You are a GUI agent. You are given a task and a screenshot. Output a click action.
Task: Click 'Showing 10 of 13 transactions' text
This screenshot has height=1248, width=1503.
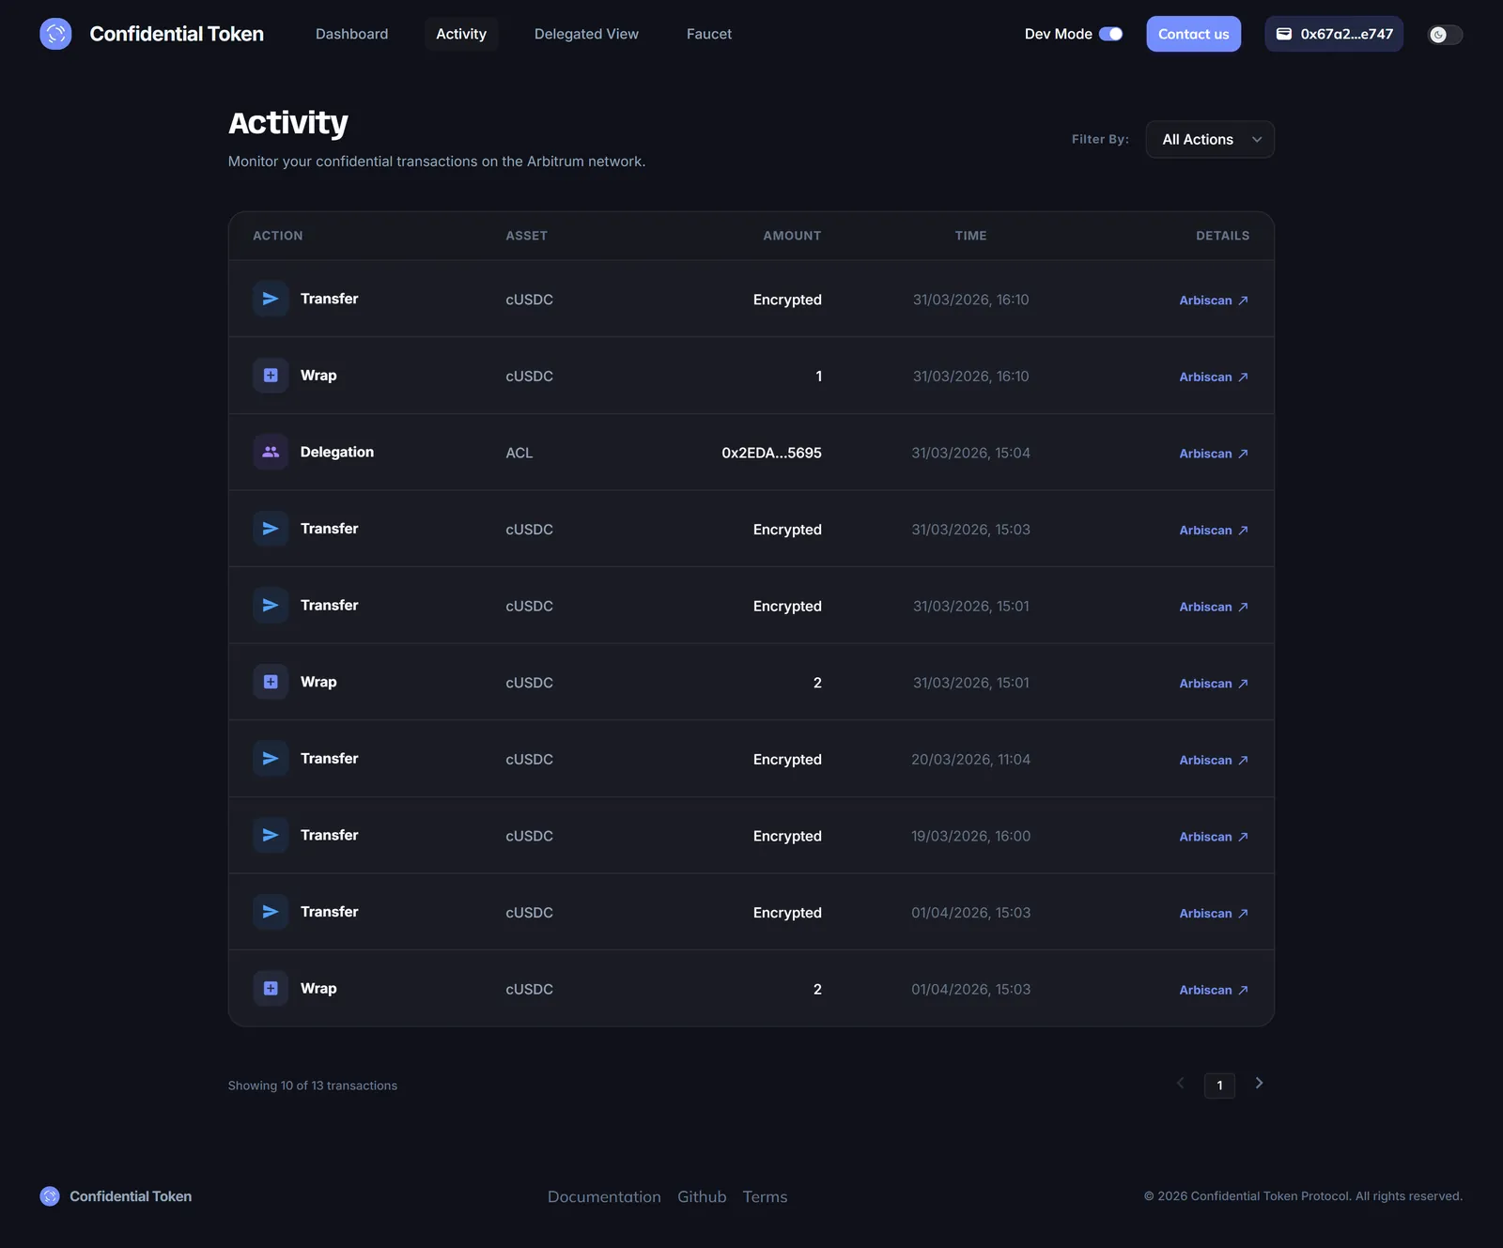coord(313,1086)
